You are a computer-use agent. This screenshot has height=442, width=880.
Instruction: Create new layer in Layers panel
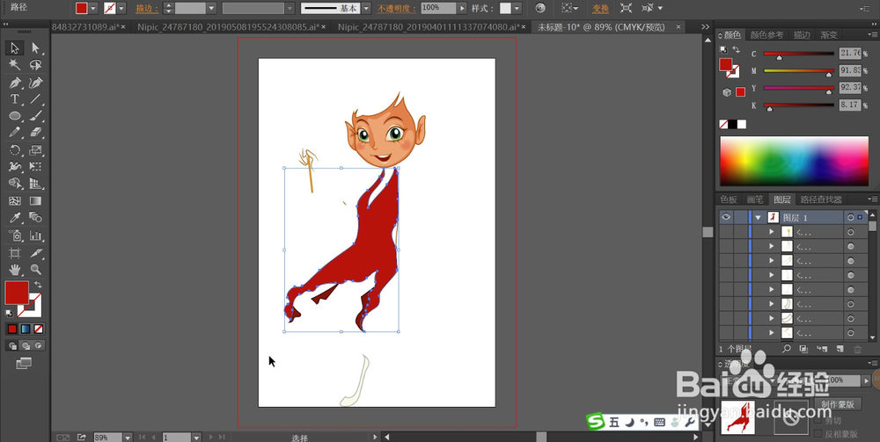(840, 349)
